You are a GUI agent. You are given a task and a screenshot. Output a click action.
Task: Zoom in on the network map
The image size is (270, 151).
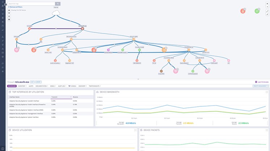(x=267, y=4)
